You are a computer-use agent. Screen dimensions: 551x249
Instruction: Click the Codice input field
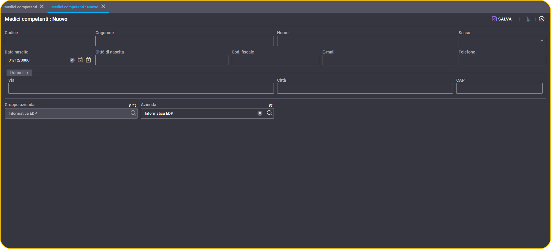48,41
